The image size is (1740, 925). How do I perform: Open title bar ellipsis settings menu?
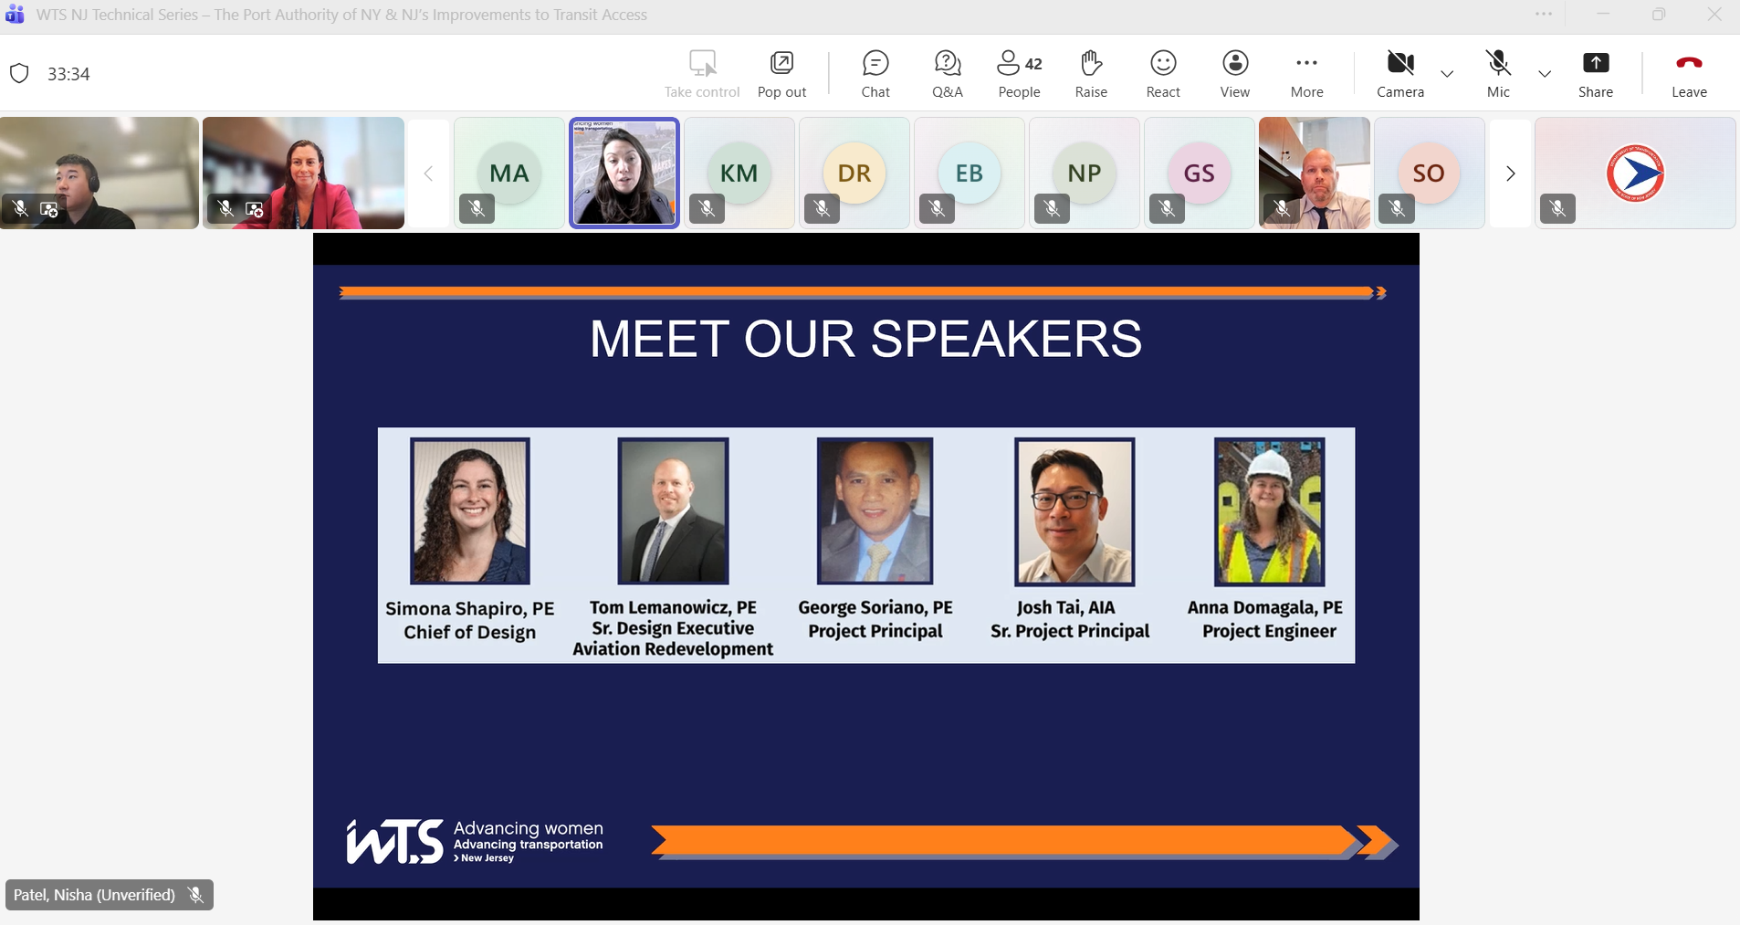(x=1544, y=15)
